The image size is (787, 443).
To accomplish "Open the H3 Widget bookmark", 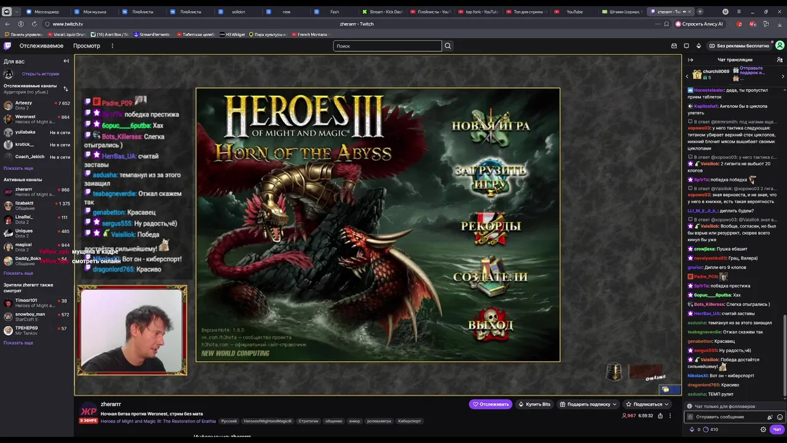I will click(x=232, y=34).
